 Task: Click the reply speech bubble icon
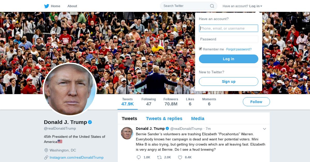(139, 157)
